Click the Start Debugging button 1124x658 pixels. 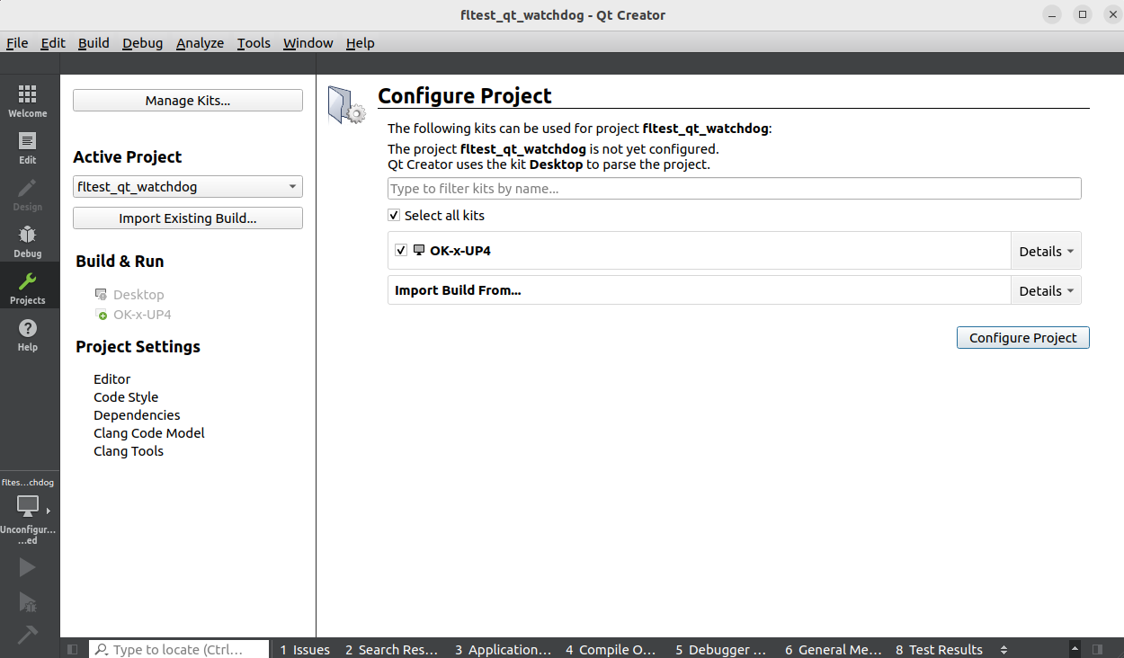click(x=27, y=601)
